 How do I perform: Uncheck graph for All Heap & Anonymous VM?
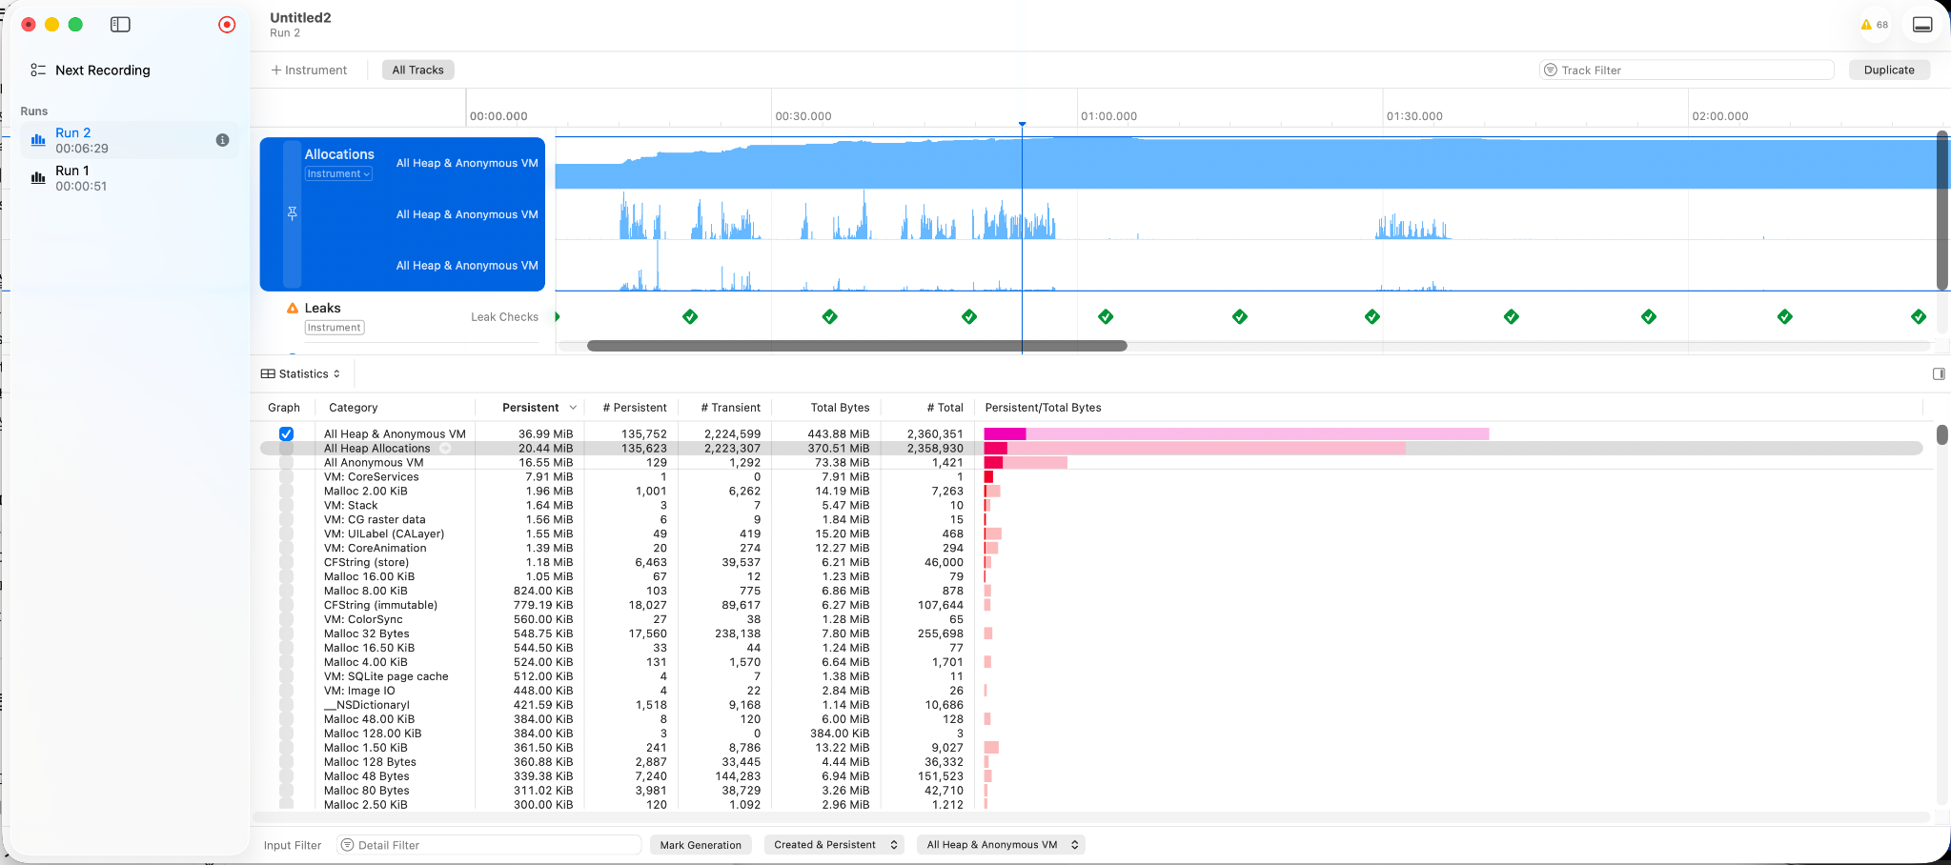pos(286,434)
